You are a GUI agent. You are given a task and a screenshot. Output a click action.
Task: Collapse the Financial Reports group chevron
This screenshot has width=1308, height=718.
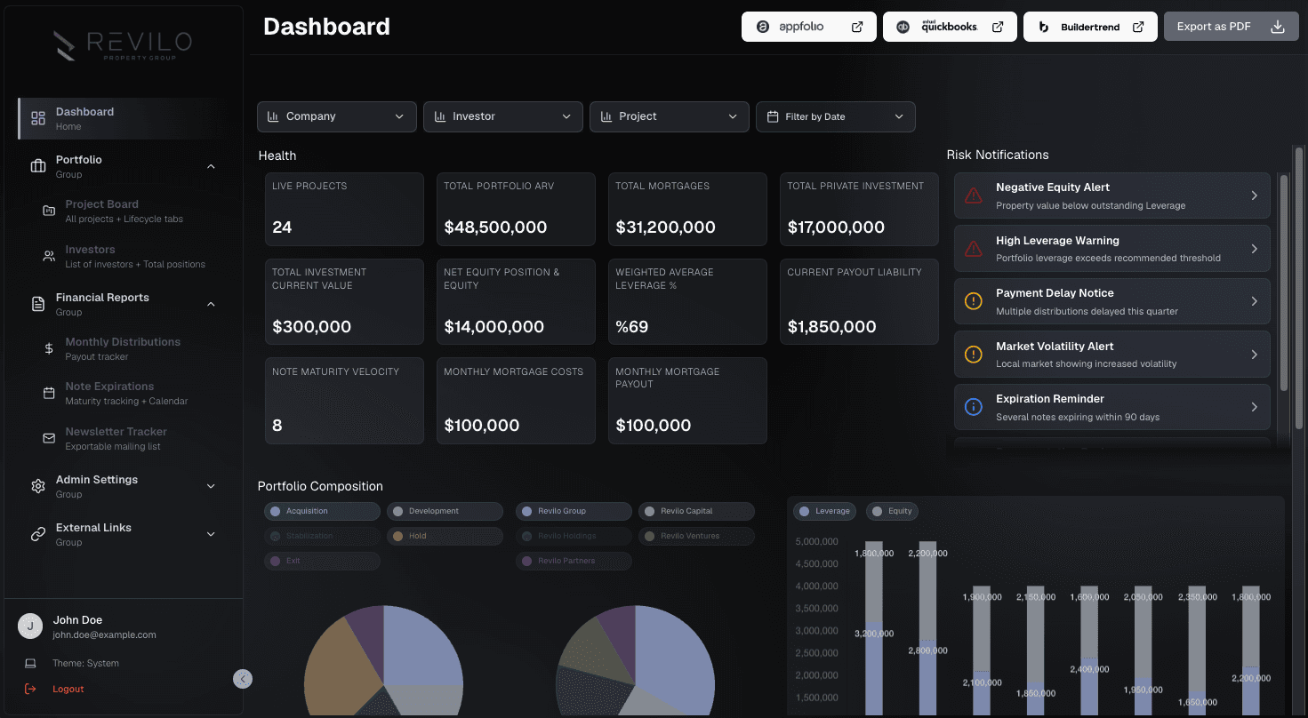click(211, 304)
